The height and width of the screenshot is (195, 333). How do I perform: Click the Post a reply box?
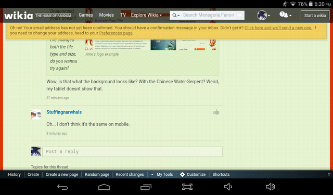point(132,152)
